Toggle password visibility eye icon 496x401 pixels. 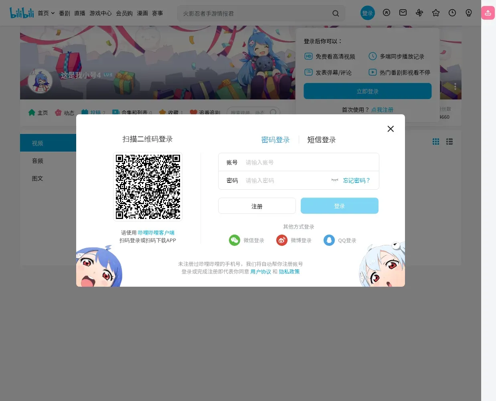pos(335,180)
